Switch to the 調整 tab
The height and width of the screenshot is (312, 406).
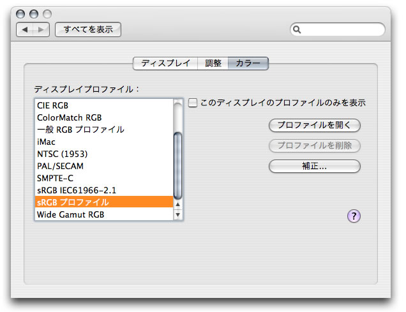(213, 63)
